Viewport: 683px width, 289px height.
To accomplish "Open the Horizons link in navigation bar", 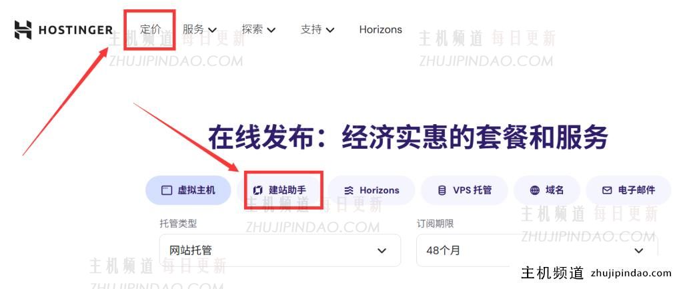I will (381, 29).
